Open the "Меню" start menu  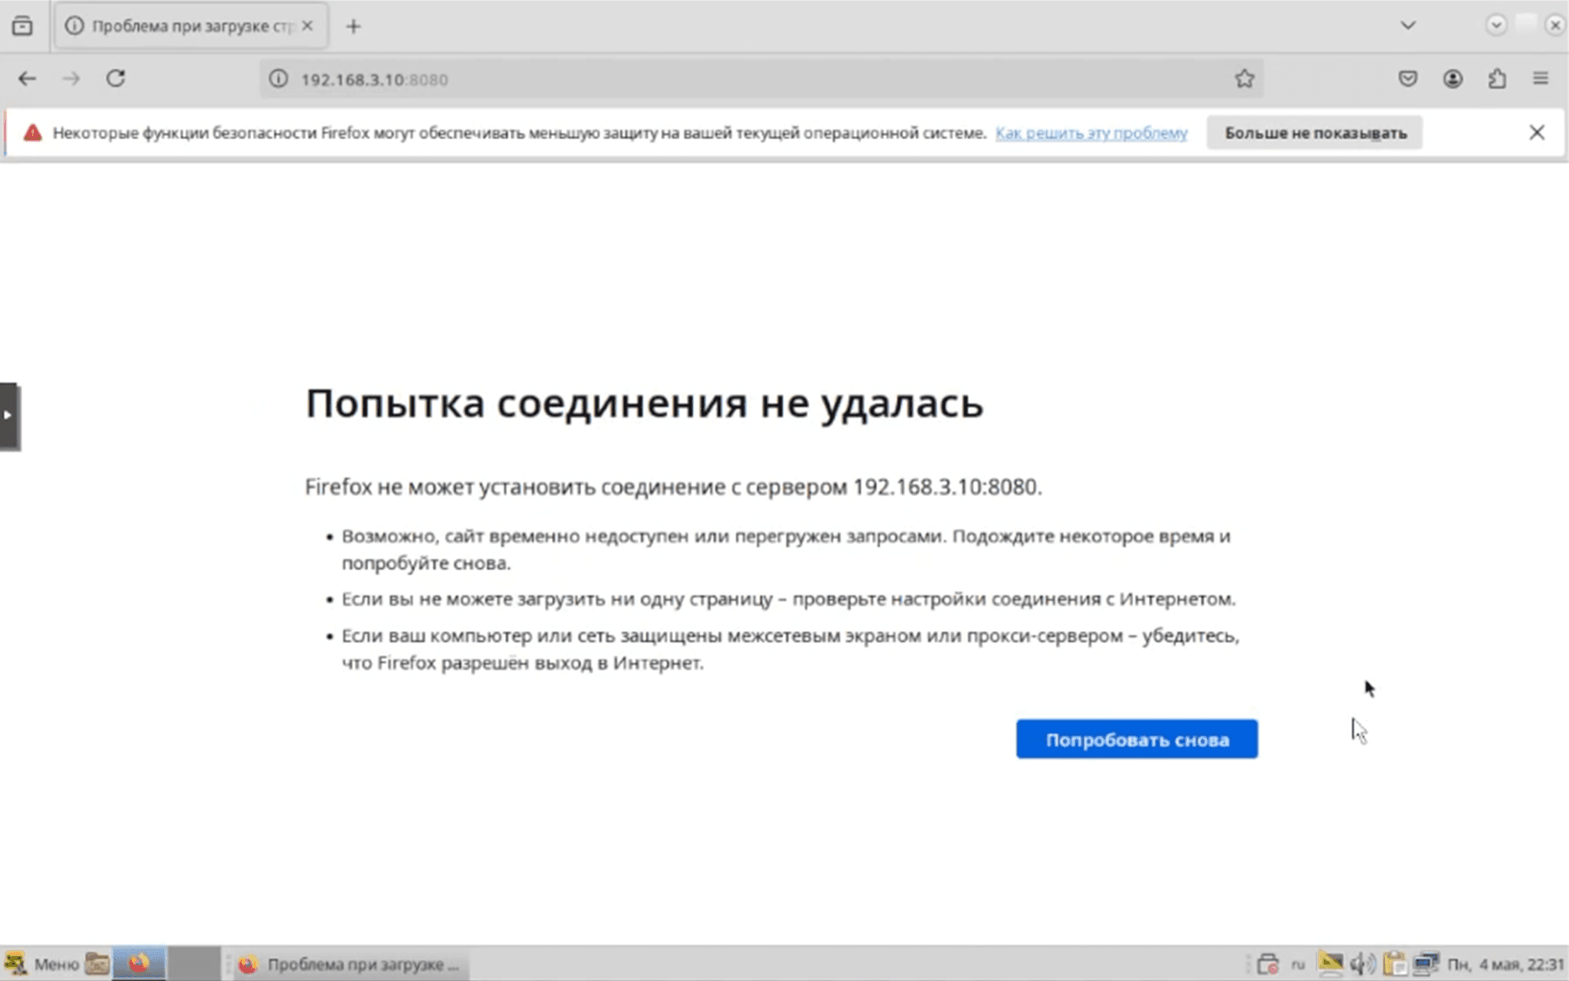tap(41, 964)
